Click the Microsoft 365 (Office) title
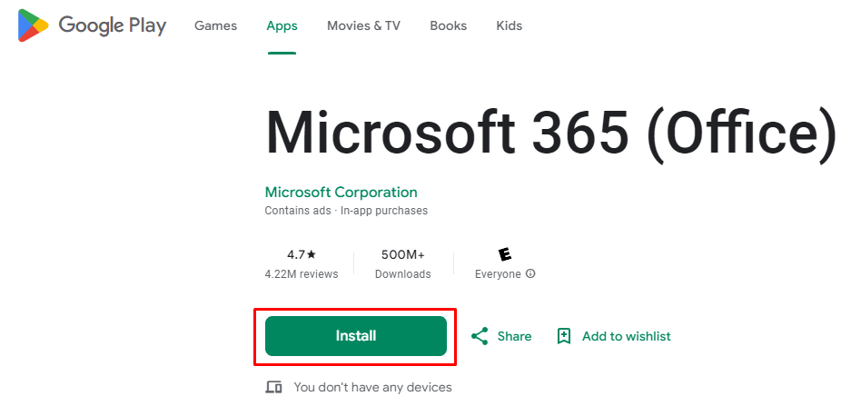Viewport: 851px width, 406px height. (550, 134)
